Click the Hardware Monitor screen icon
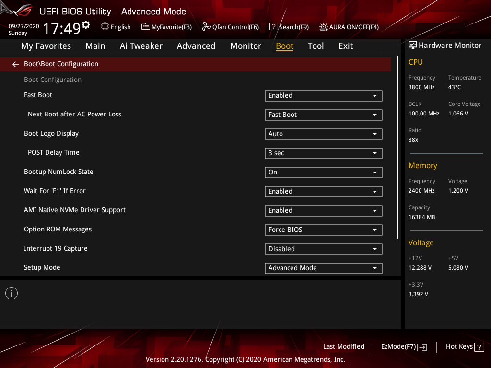Screen dimensions: 491x368 [x=413, y=46]
